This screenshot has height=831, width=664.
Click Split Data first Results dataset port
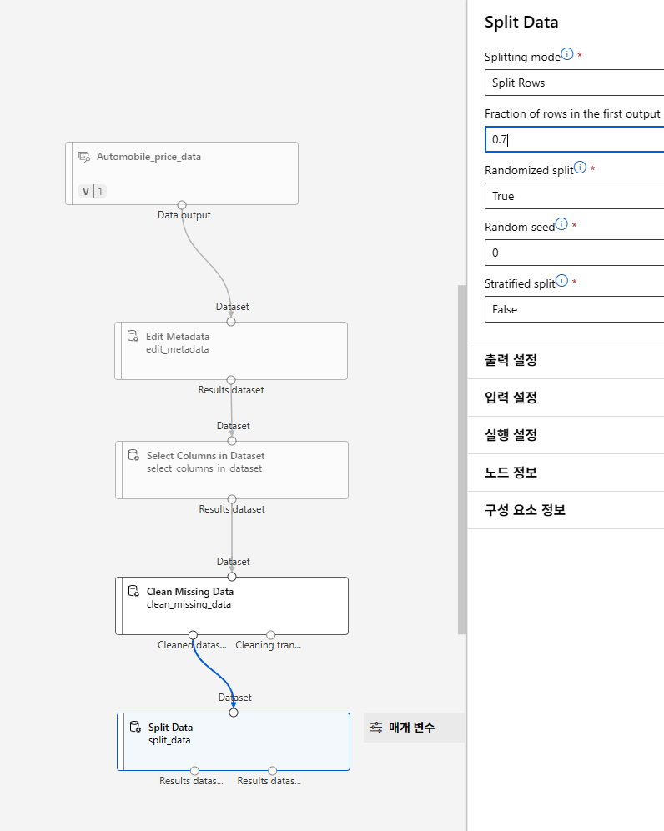coord(194,771)
